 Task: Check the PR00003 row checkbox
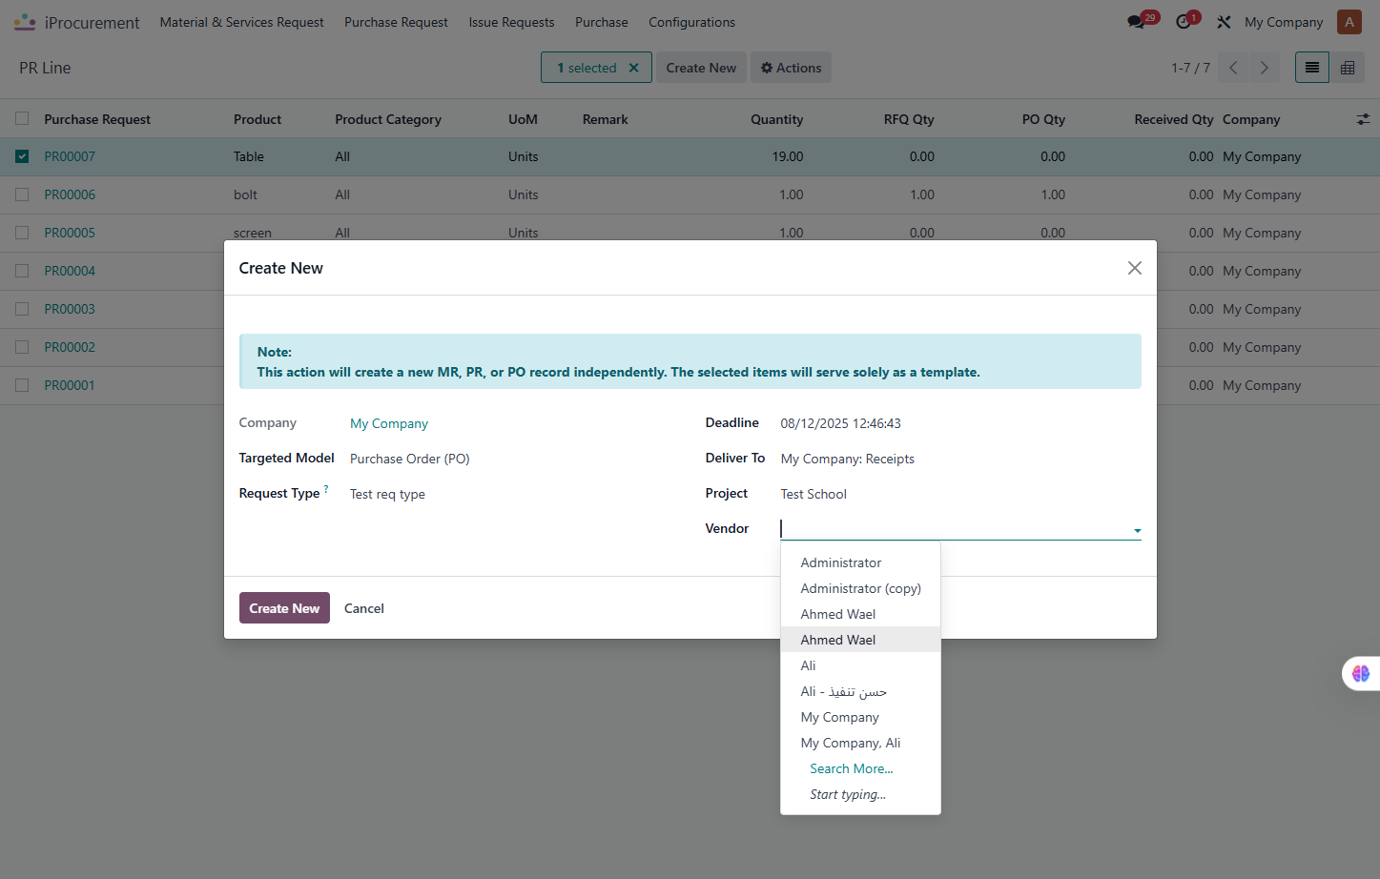point(22,309)
